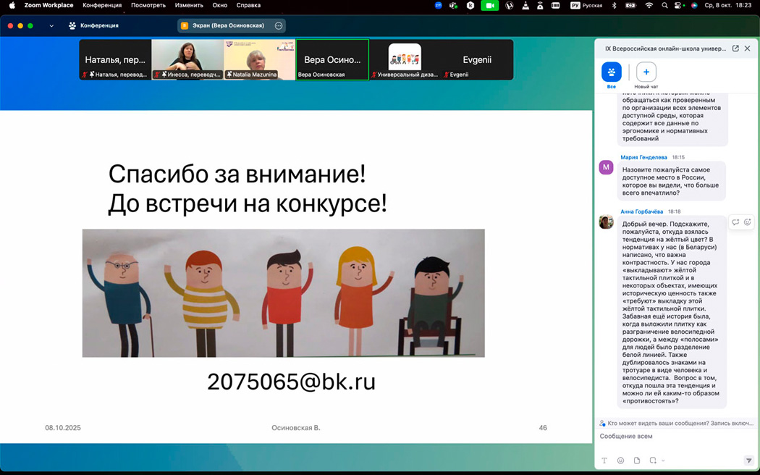Click the attach file icon in chat

coord(637,461)
